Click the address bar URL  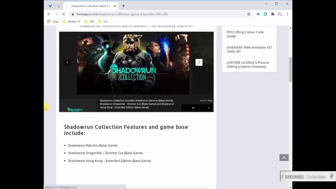click(x=122, y=14)
